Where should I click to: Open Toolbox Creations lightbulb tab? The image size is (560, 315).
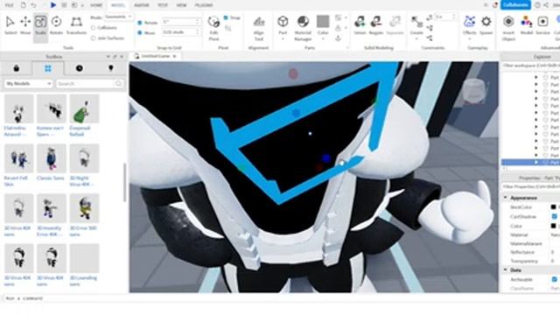pos(111,68)
